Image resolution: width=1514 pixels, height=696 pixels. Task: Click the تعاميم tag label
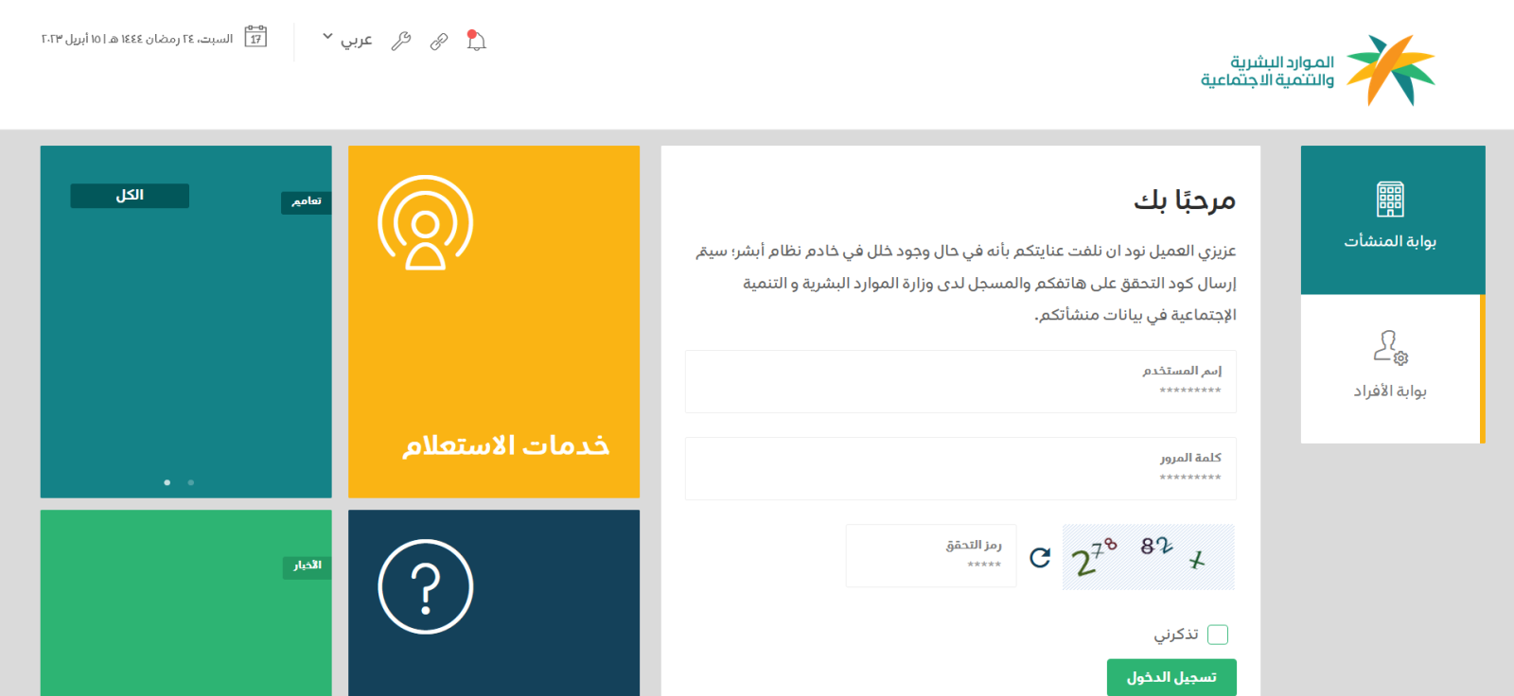point(307,202)
